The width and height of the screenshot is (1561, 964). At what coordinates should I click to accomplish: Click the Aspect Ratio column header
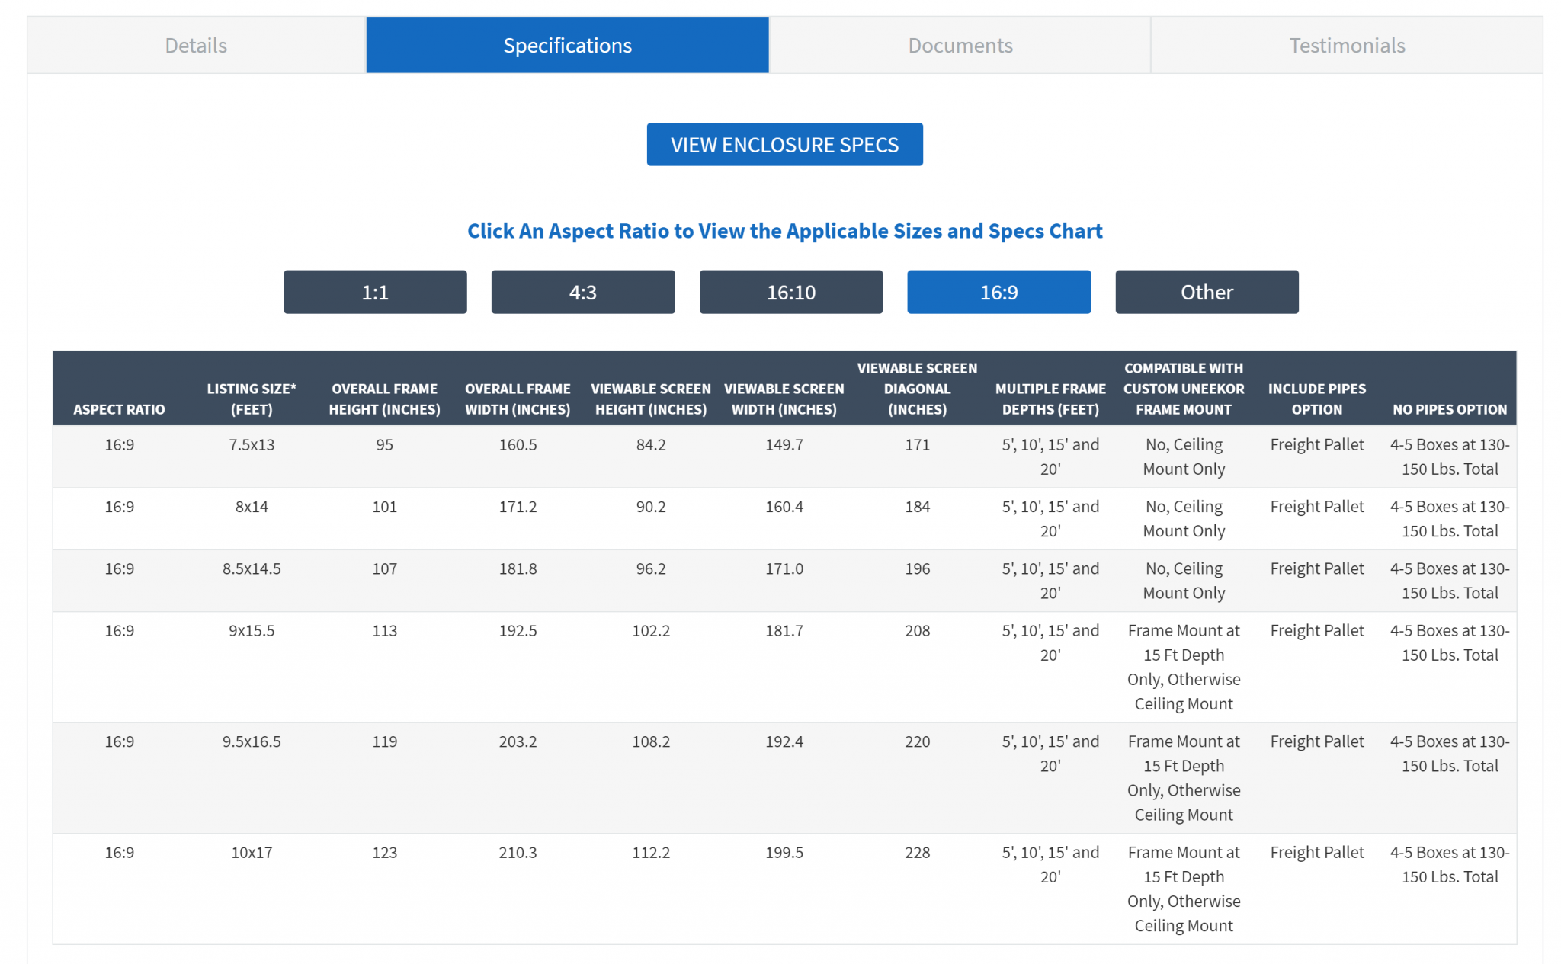[x=119, y=409]
